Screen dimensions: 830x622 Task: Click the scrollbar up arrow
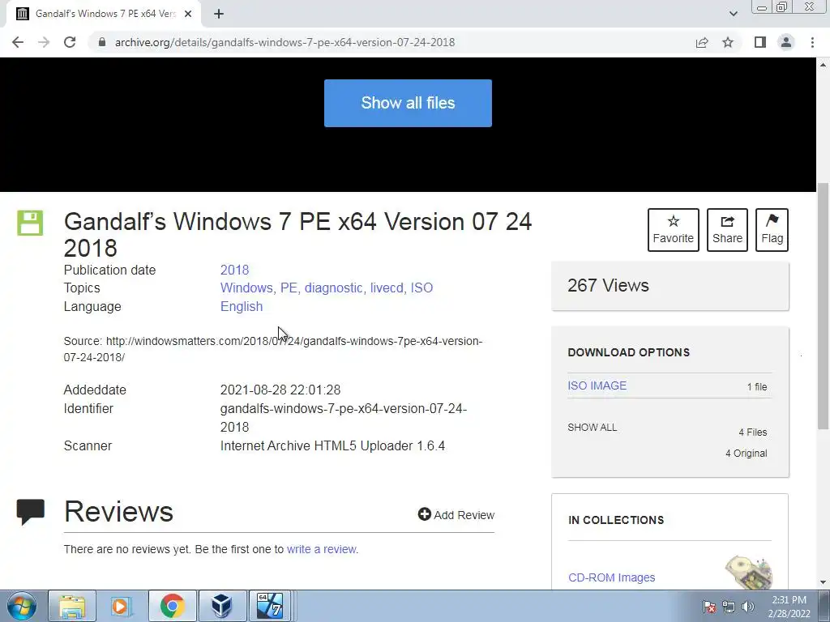(824, 65)
